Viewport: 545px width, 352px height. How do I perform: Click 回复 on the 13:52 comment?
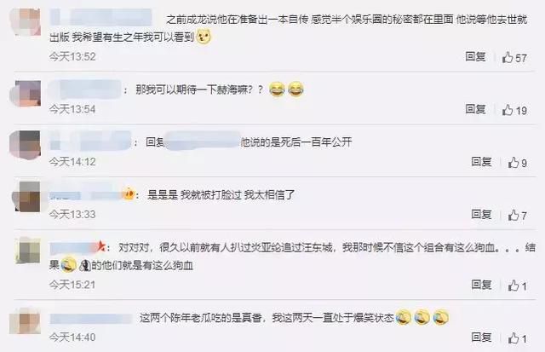[x=475, y=57]
